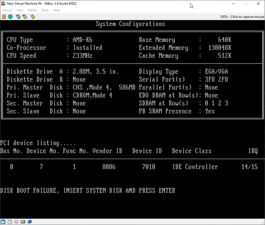
Task: Click the floppy drive A status bar icon
Action: pyautogui.click(x=3, y=221)
